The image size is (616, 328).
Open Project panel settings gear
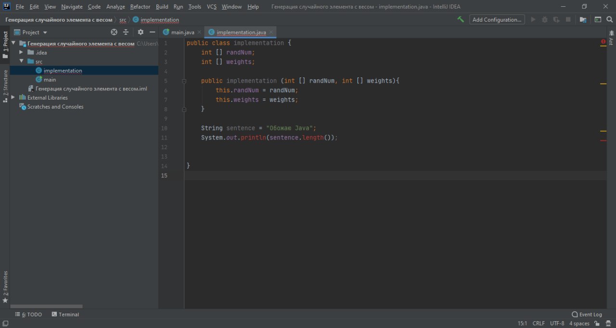(141, 32)
